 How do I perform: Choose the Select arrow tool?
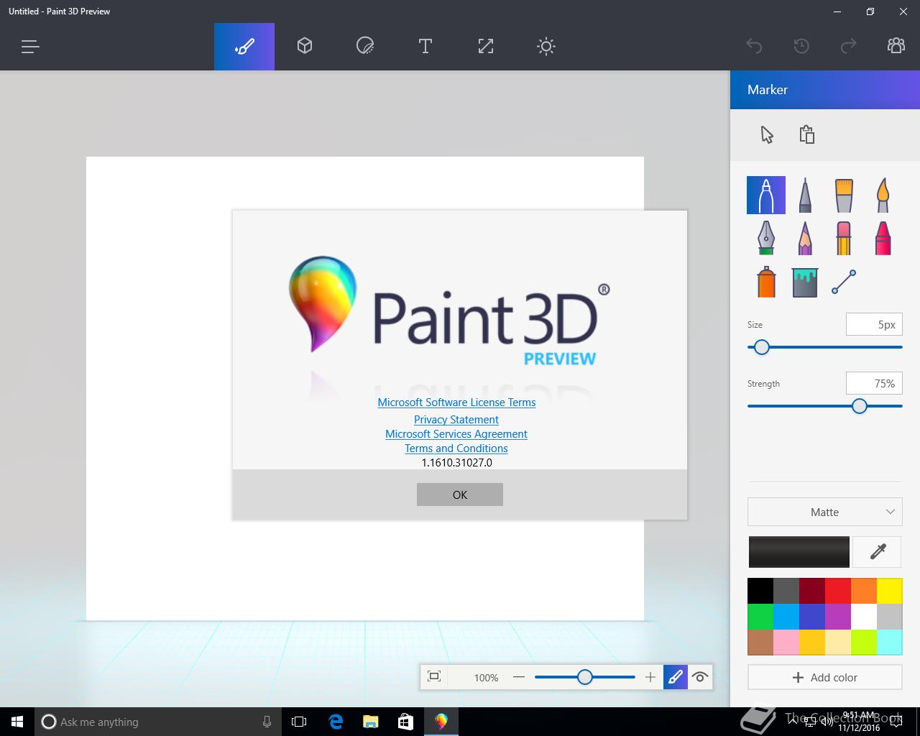point(767,134)
